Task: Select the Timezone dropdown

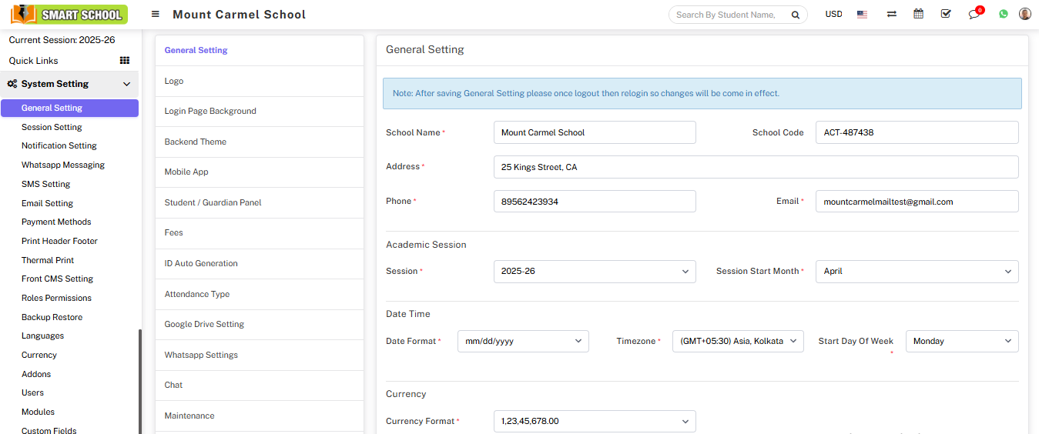Action: 737,342
